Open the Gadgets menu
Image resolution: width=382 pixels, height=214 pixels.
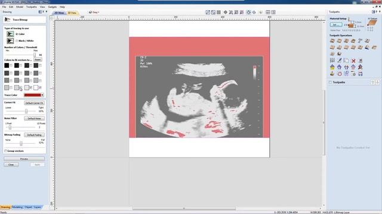coord(52,7)
